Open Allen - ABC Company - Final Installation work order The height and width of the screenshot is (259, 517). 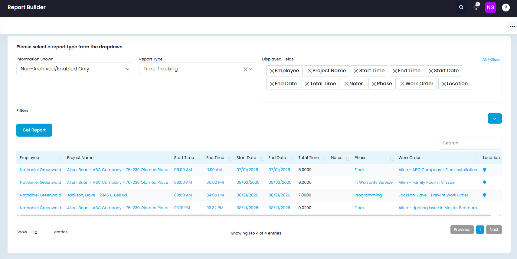point(438,170)
